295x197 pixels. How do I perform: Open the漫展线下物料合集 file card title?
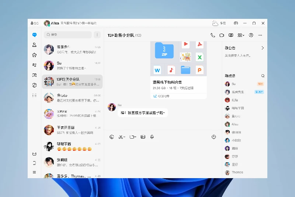(x=167, y=82)
